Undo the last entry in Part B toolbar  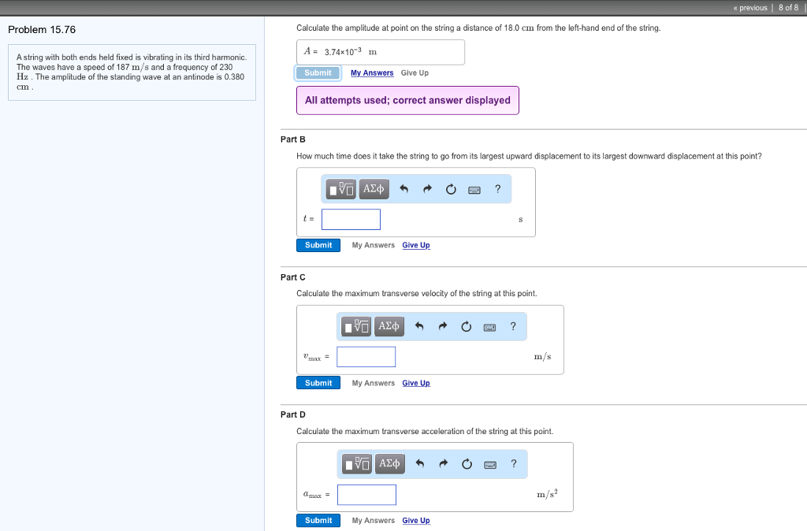click(403, 189)
